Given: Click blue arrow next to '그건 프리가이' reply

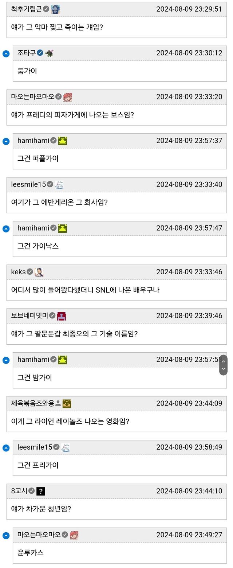Looking at the screenshot, I should (x=6, y=448).
